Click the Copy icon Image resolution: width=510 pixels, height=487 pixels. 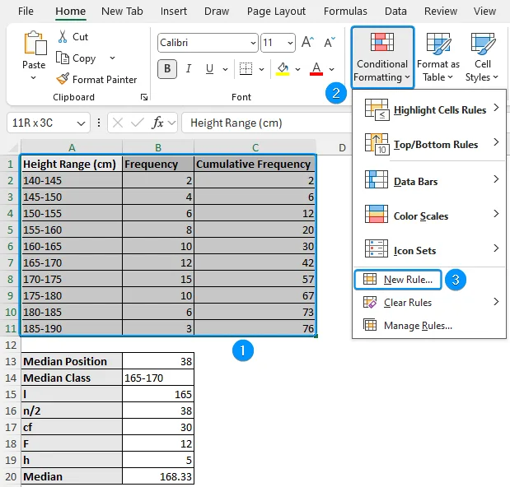pos(63,58)
